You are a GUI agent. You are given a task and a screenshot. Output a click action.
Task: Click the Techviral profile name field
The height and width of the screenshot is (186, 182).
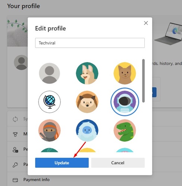[x=90, y=43]
